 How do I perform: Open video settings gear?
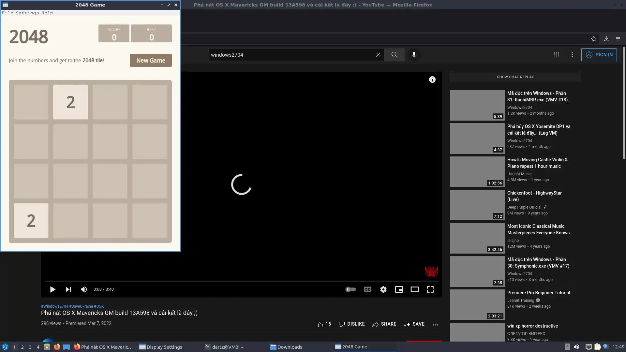[383, 289]
